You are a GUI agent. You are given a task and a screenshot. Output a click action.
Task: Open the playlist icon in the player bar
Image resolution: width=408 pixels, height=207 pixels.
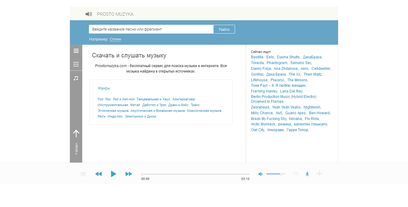83,174
